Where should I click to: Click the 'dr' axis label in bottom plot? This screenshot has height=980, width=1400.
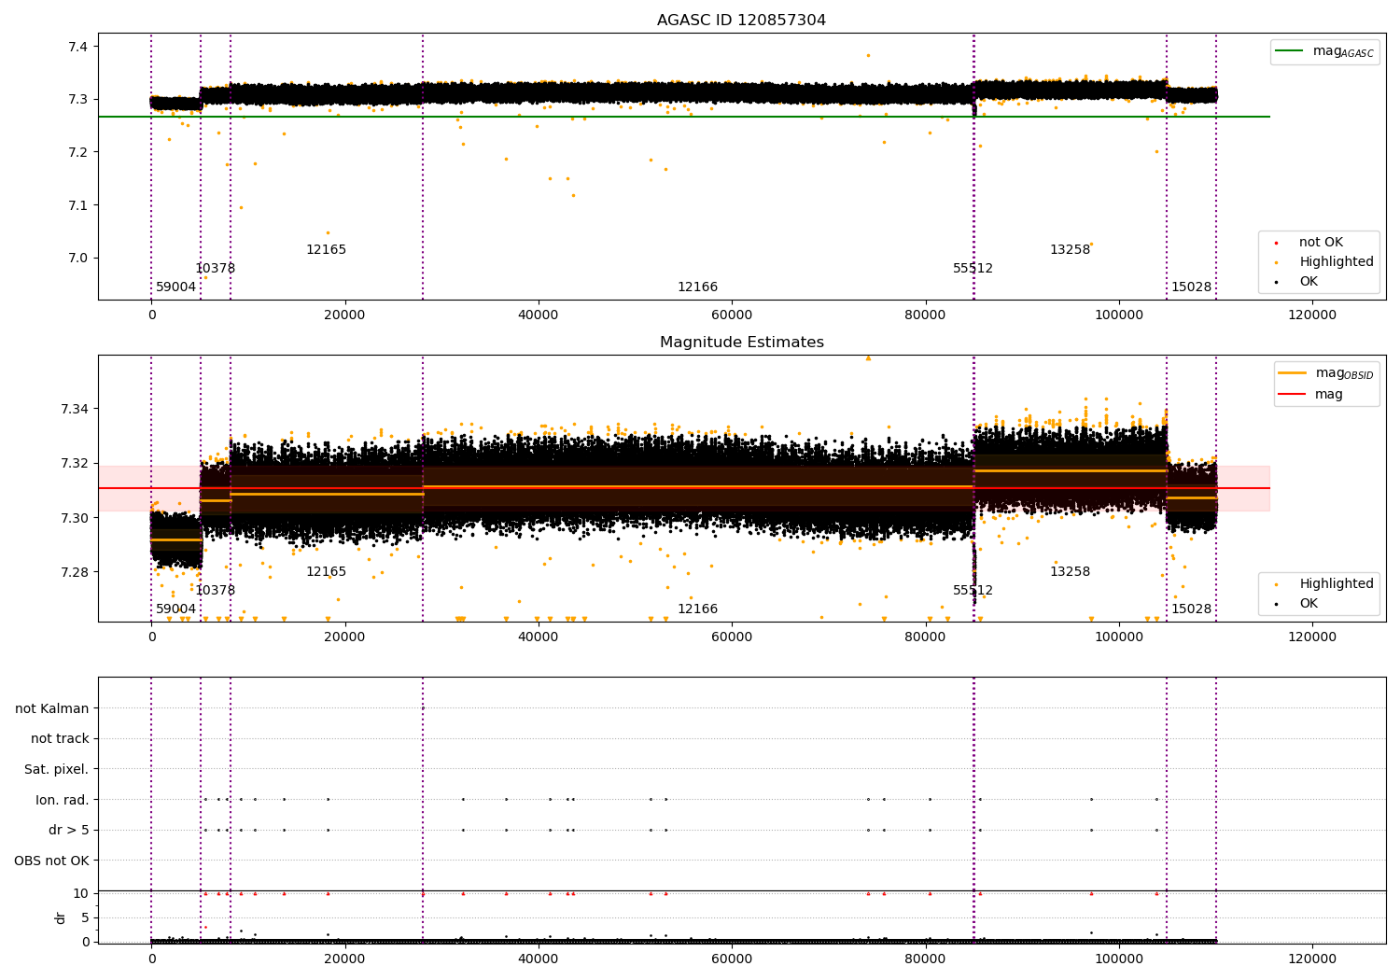pos(61,918)
